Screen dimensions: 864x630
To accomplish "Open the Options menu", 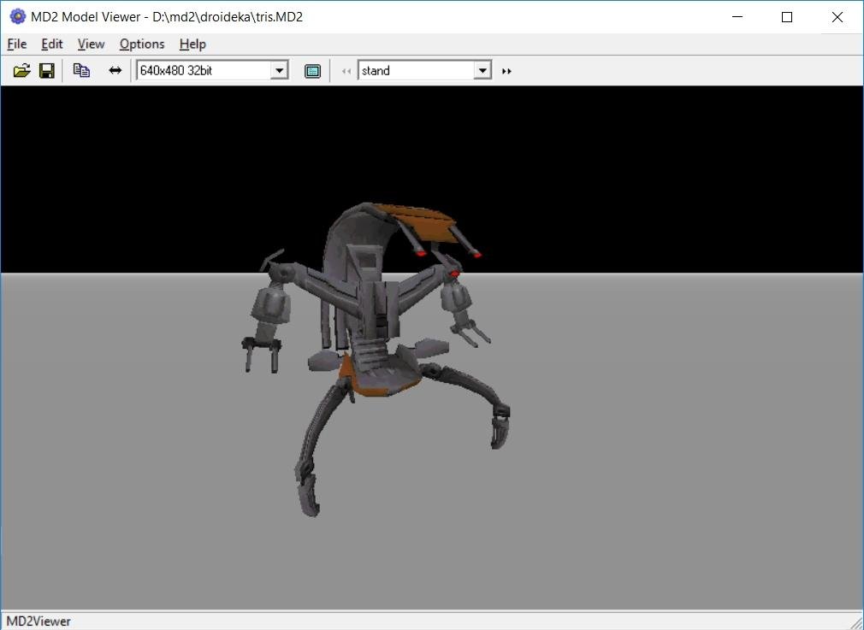I will [142, 44].
